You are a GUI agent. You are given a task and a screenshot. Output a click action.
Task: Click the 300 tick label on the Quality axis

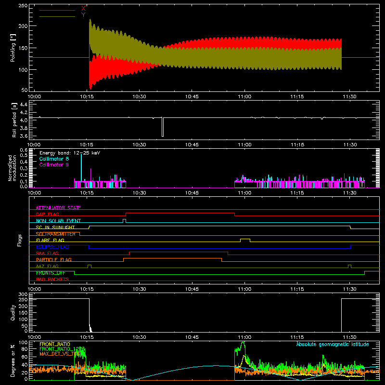coord(23,295)
